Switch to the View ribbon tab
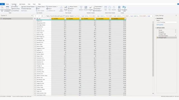 click(29, 4)
